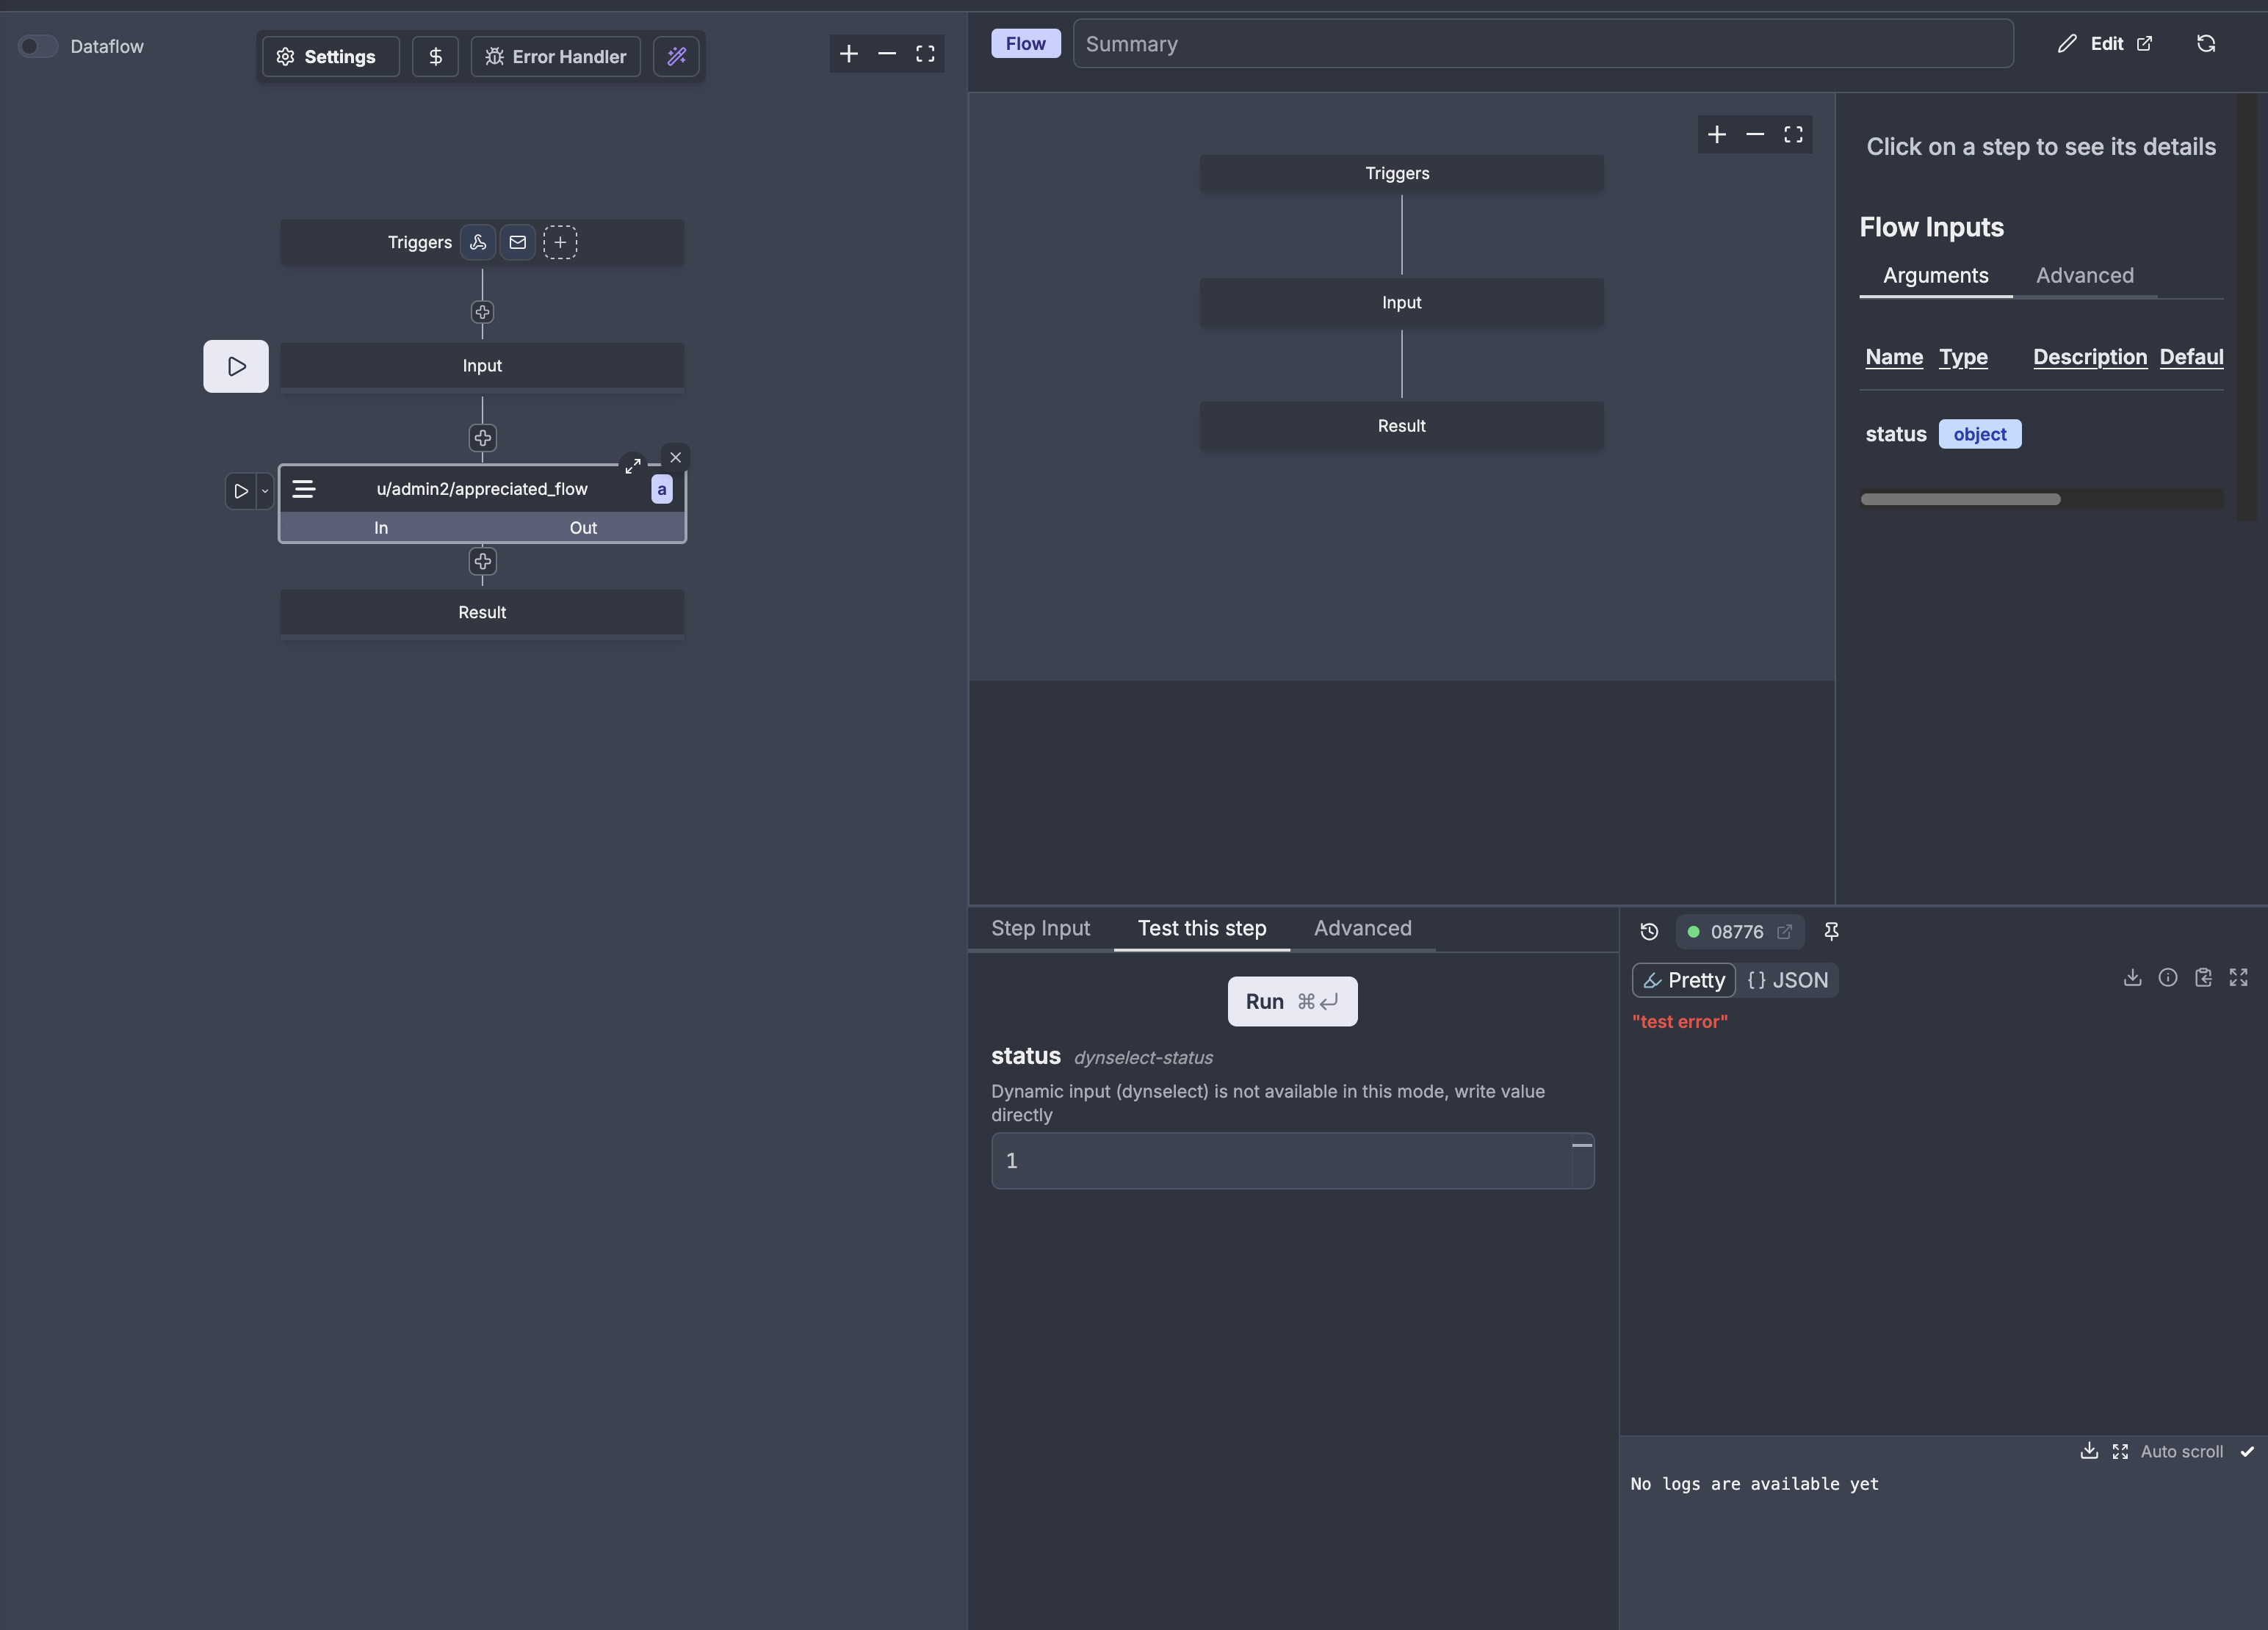Insert a step below the Input node
Image resolution: width=2268 pixels, height=1630 pixels.
pyautogui.click(x=482, y=438)
